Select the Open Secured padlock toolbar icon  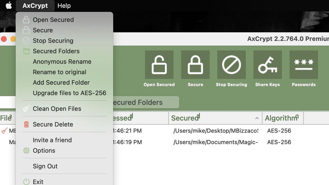tap(159, 65)
